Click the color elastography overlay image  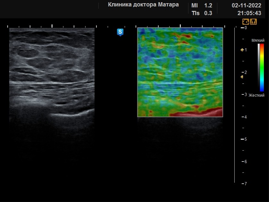[180, 72]
